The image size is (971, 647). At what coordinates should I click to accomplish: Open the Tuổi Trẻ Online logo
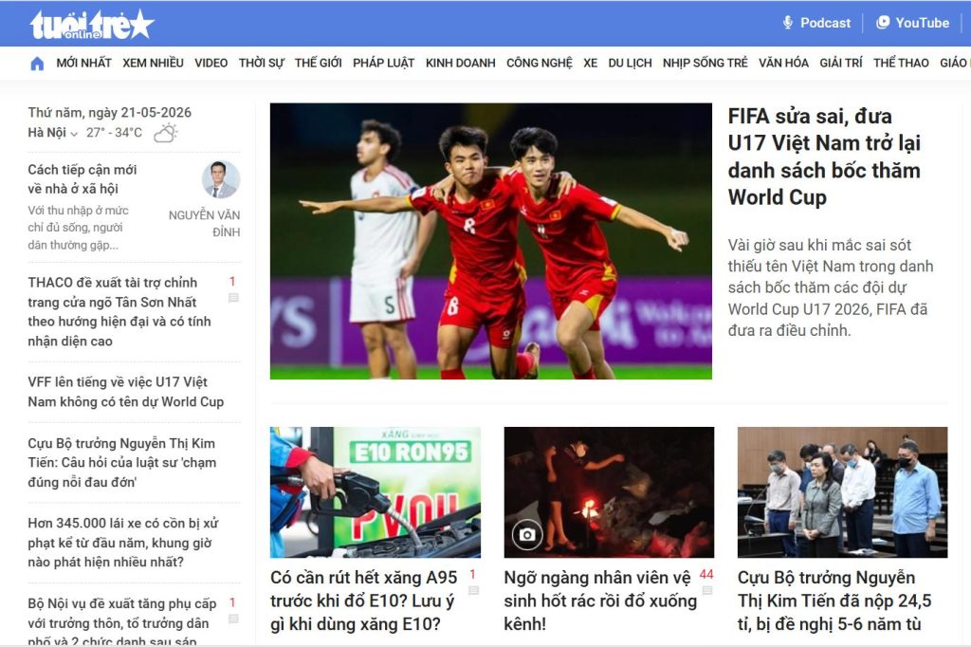pos(92,25)
